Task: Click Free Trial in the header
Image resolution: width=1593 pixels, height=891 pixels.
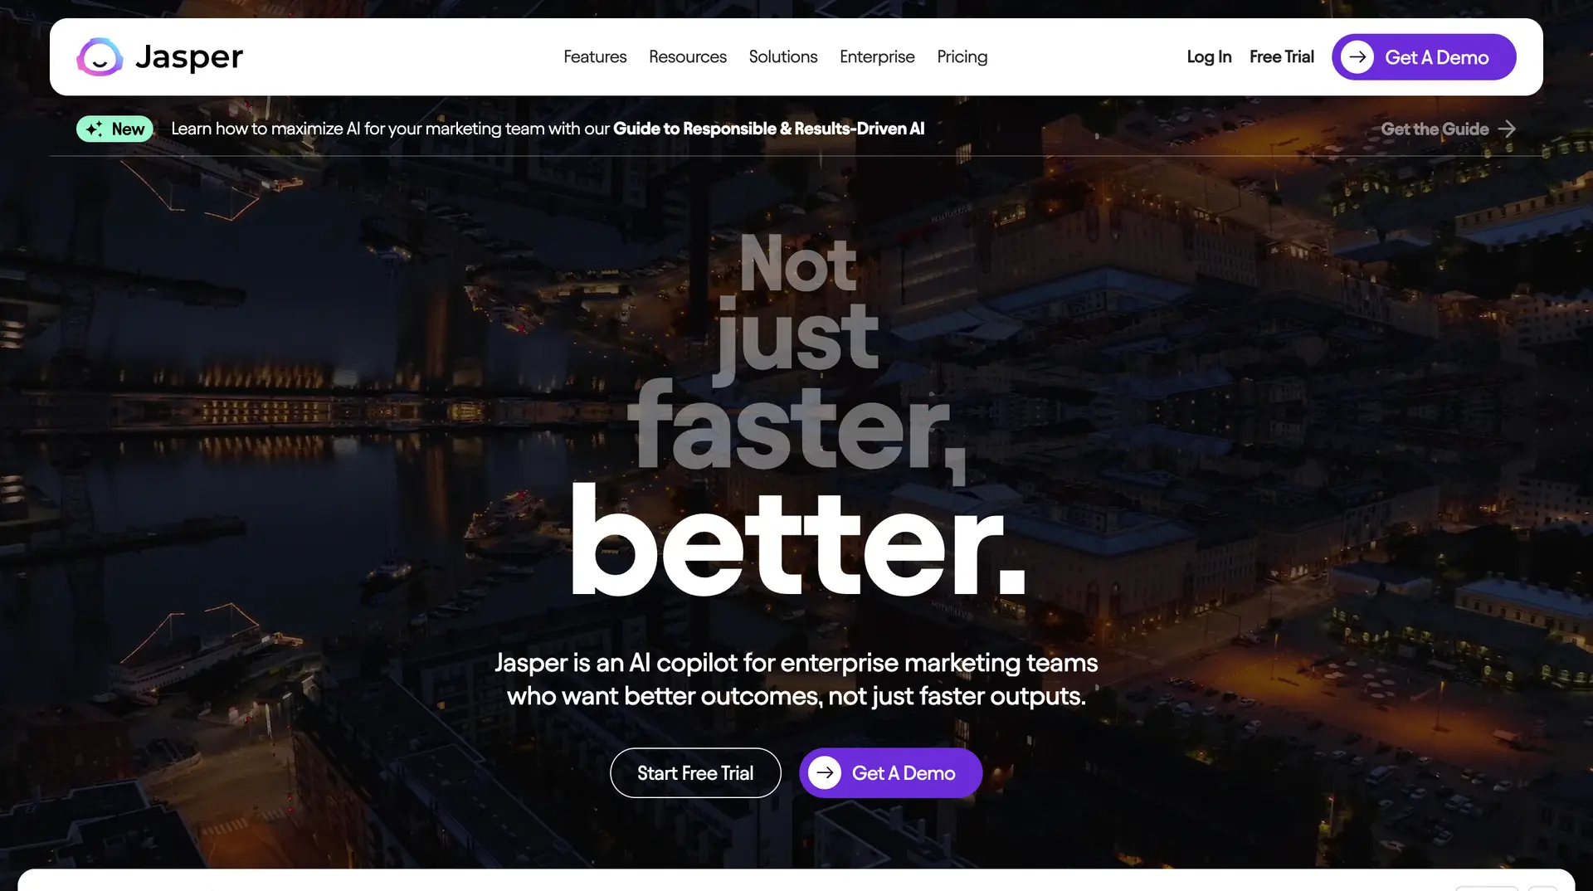Action: pos(1282,56)
